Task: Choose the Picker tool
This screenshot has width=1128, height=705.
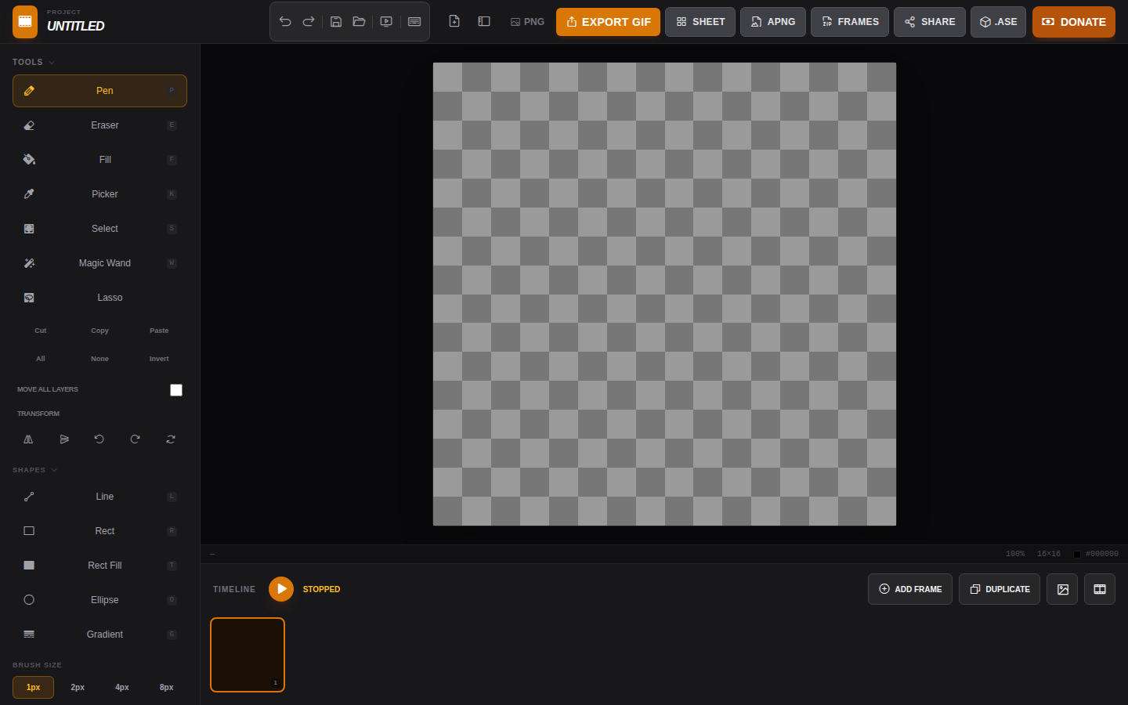Action: click(x=99, y=194)
